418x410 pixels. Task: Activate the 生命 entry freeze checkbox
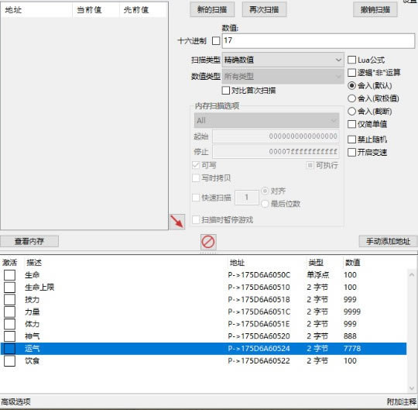(9, 275)
